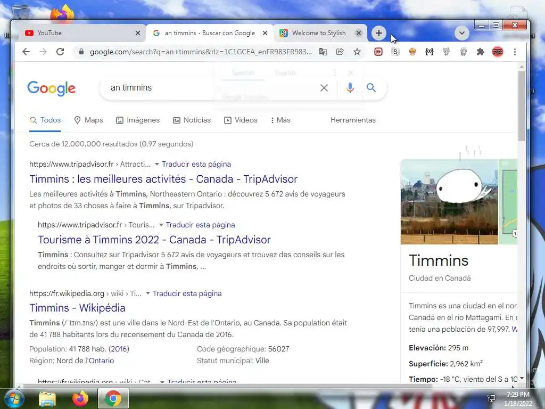Screen dimensions: 545x409
Task: Switch to Noticias search results
Action: [x=192, y=120]
